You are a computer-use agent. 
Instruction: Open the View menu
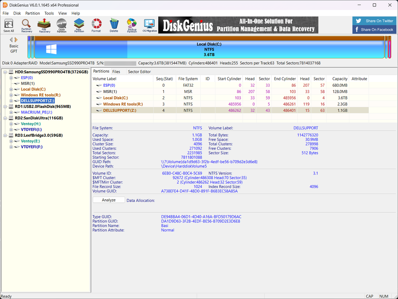tap(62, 13)
